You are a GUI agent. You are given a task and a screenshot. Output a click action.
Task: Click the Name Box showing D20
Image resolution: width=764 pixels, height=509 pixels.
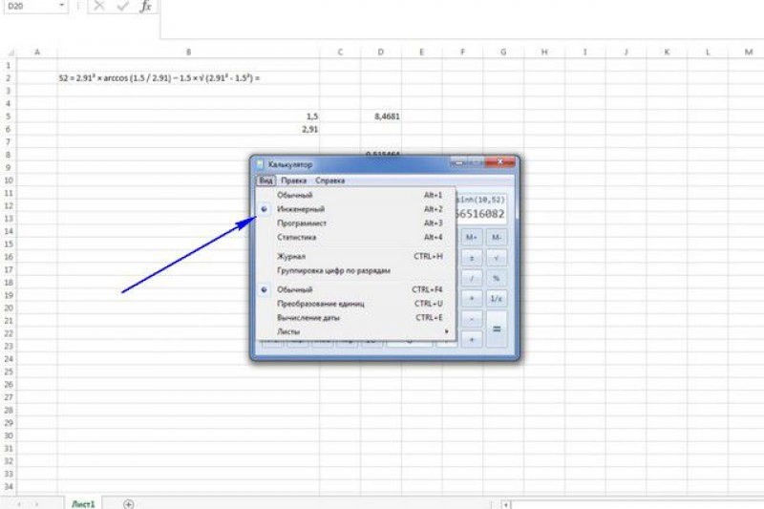tap(31, 6)
